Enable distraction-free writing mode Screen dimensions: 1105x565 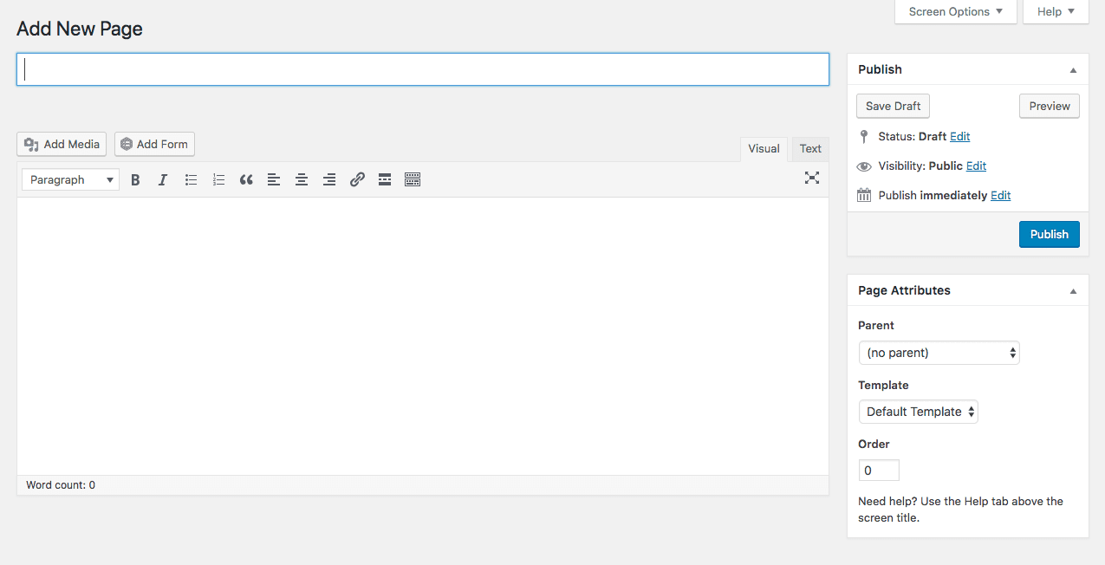pyautogui.click(x=811, y=178)
